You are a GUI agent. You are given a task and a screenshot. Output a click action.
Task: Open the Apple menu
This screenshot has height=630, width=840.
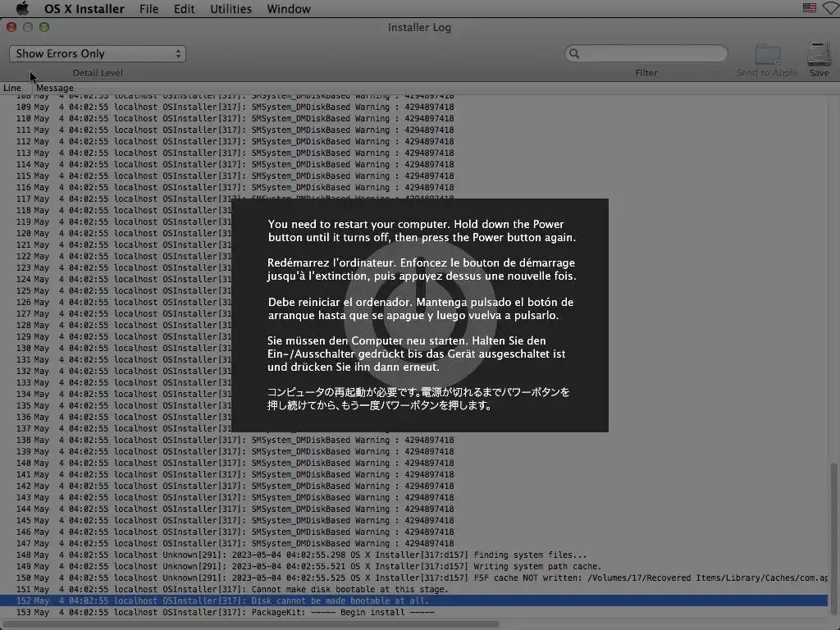(x=22, y=8)
